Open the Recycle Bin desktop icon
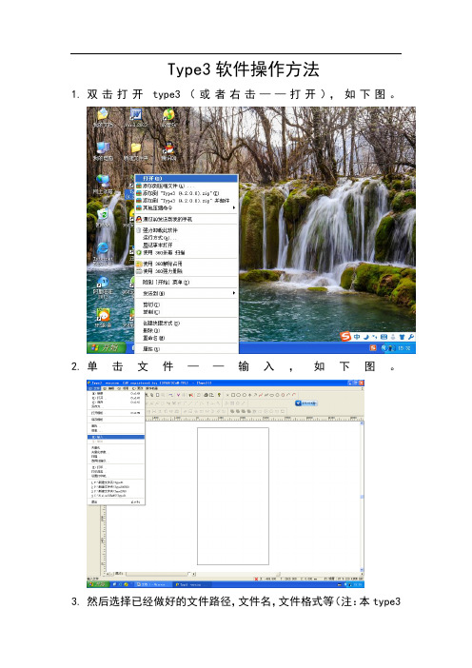The image size is (472, 668). (103, 214)
